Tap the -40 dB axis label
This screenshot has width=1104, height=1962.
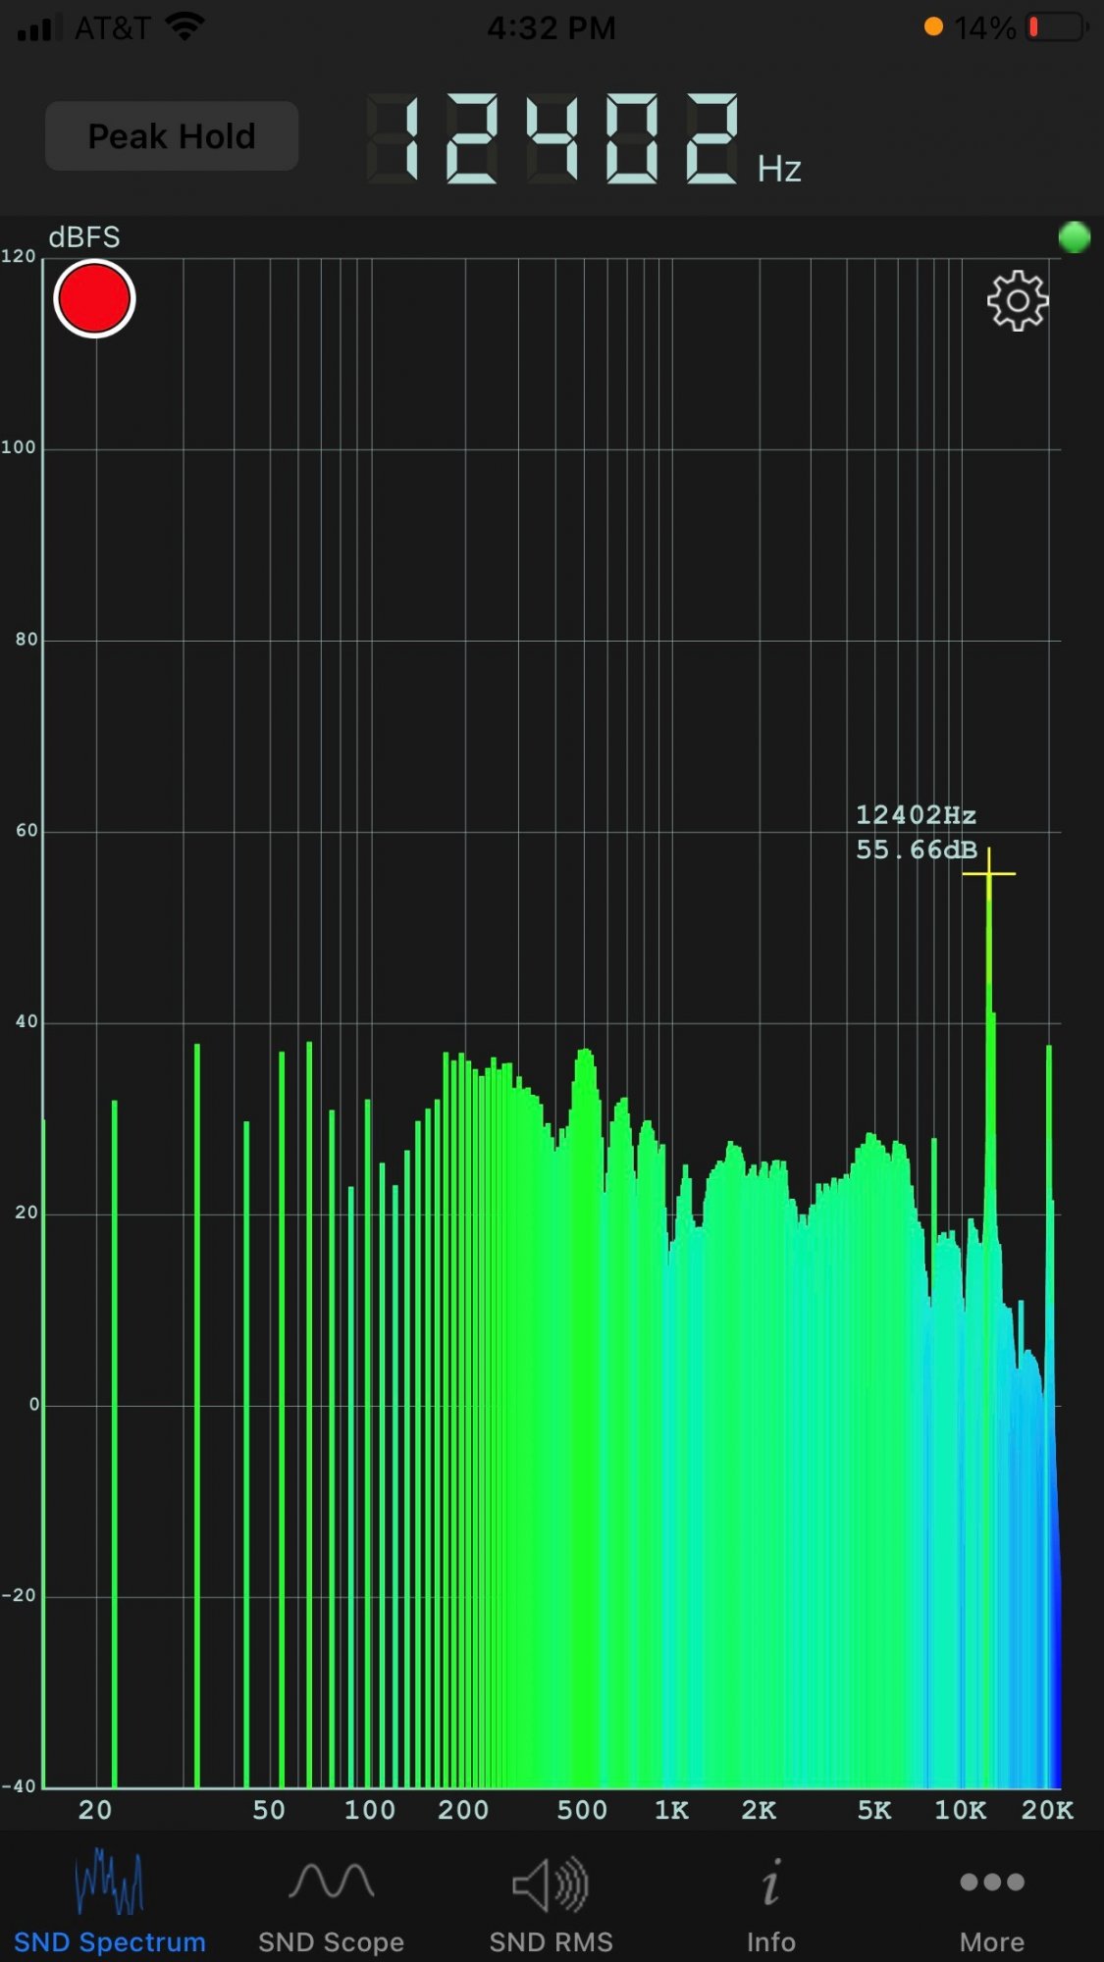click(x=18, y=1786)
